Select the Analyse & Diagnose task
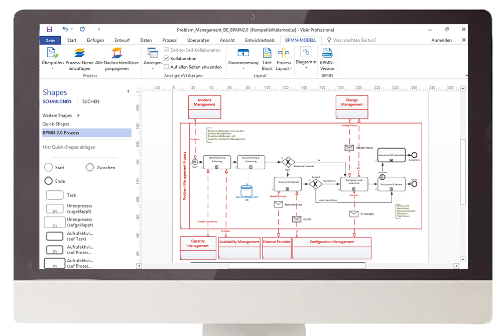 click(x=288, y=184)
